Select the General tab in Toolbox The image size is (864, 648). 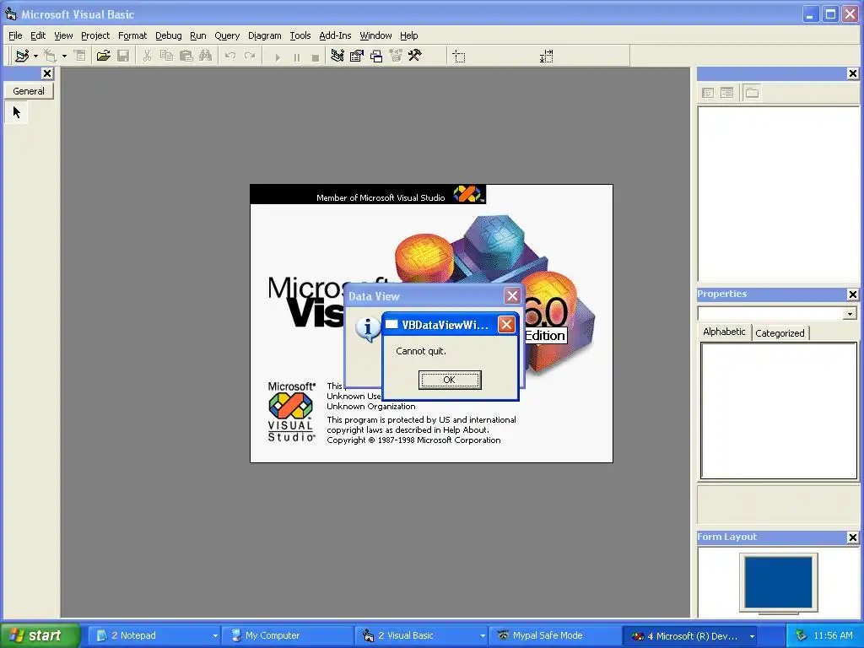pos(29,91)
